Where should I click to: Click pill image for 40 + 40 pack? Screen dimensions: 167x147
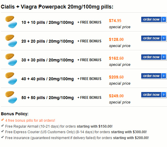tap(11, 78)
